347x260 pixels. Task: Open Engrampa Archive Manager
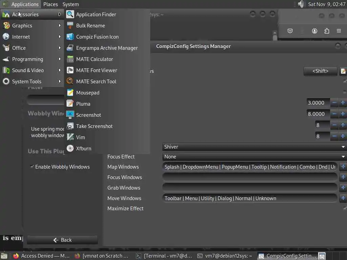(x=107, y=48)
